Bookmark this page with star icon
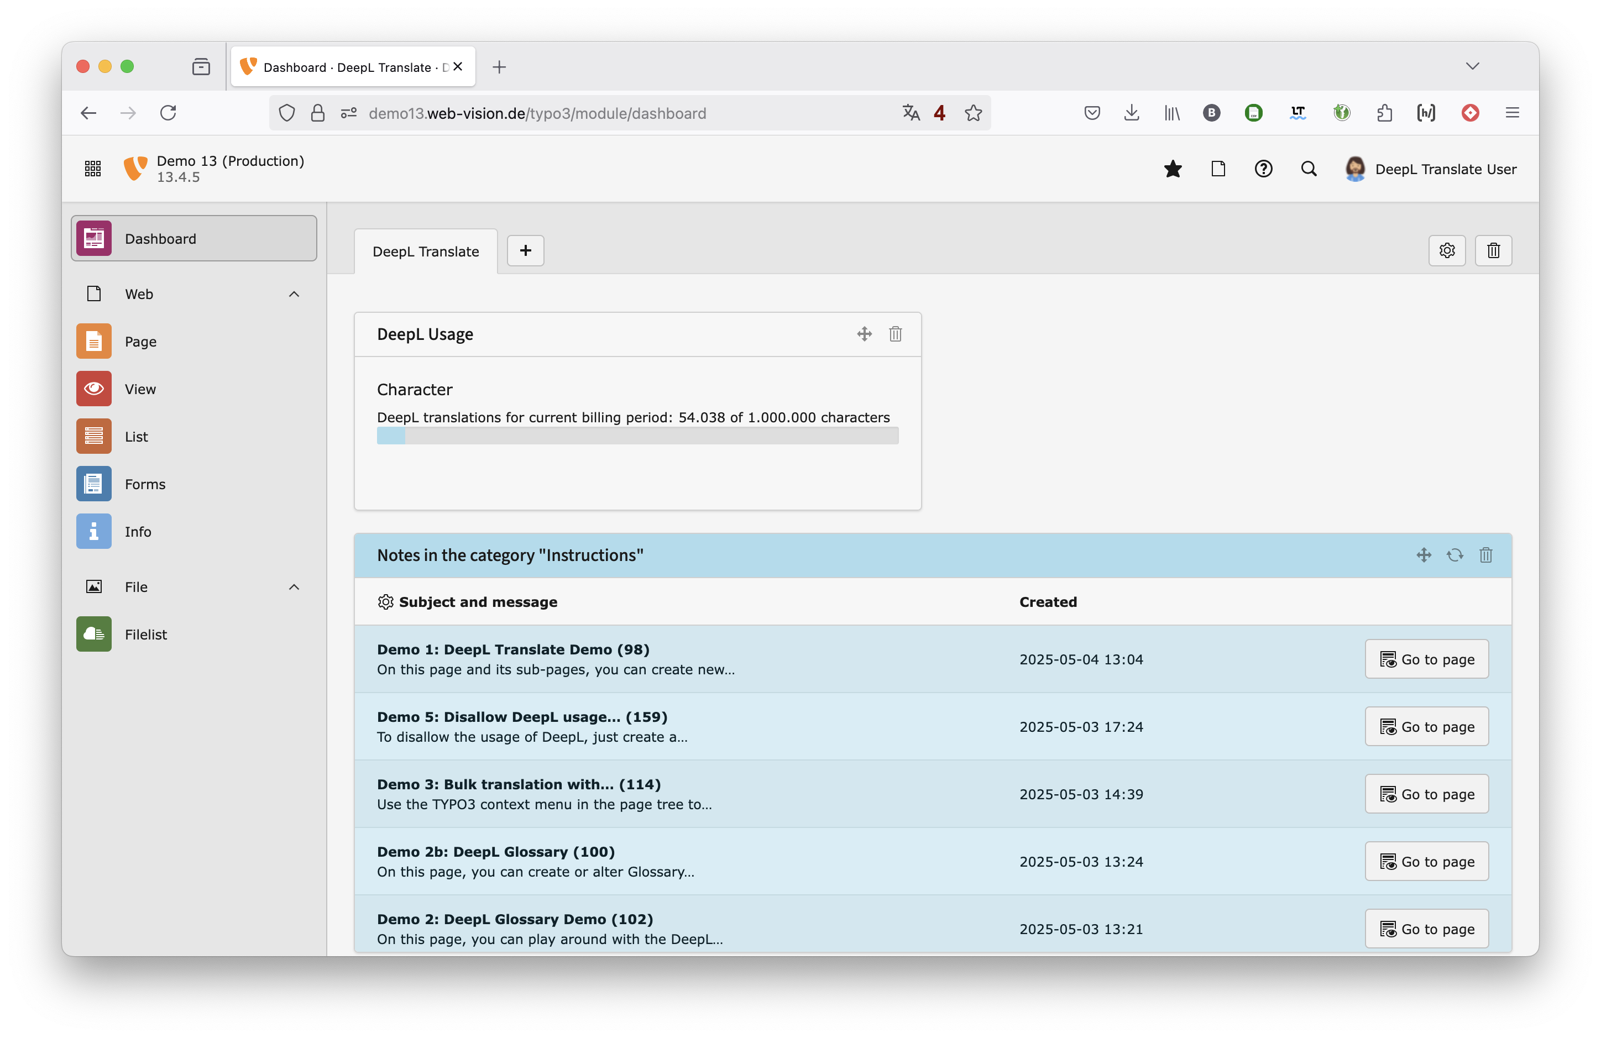The height and width of the screenshot is (1038, 1601). coord(973,113)
